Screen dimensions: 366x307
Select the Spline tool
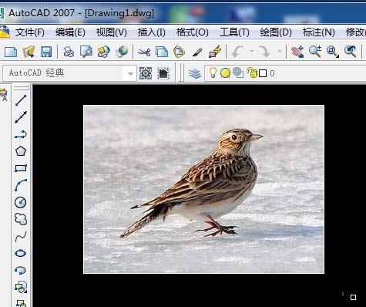pyautogui.click(x=21, y=236)
